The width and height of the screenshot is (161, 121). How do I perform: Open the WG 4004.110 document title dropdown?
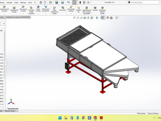point(110,2)
